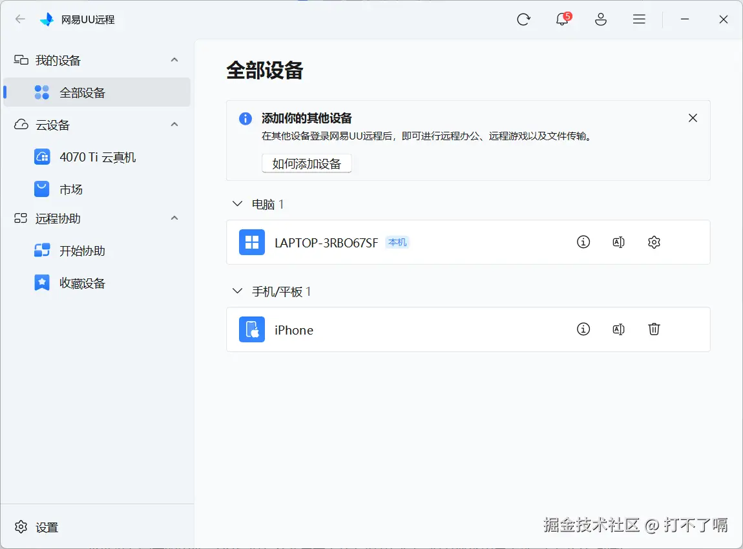Minimize the 网易UU远程 window
Viewport: 743px width, 549px height.
coord(684,19)
